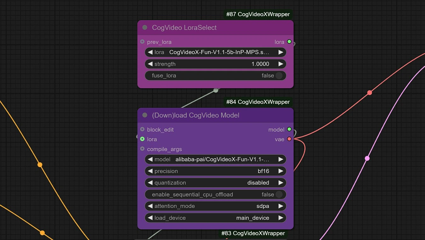Open the precision dropdown showing bf16
Viewport: 425px width, 240px height.
(215, 171)
